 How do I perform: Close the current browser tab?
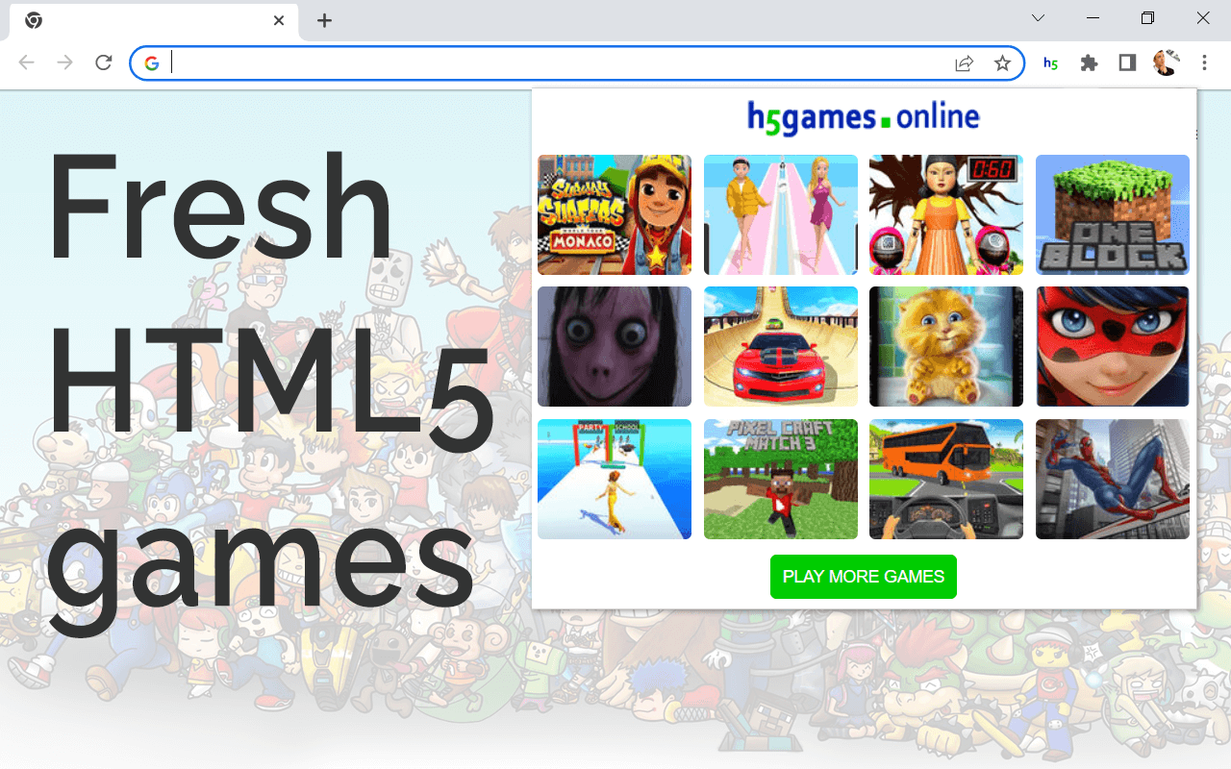279,20
